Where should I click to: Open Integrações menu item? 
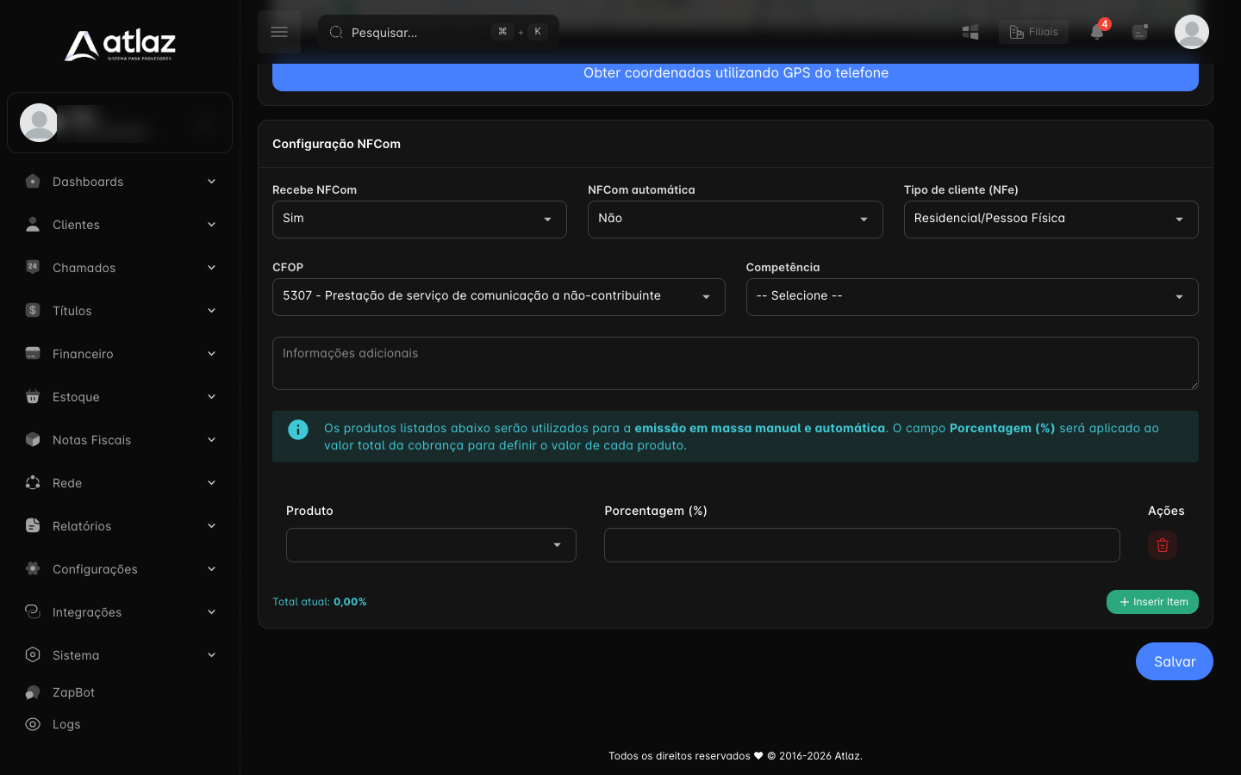(x=120, y=612)
